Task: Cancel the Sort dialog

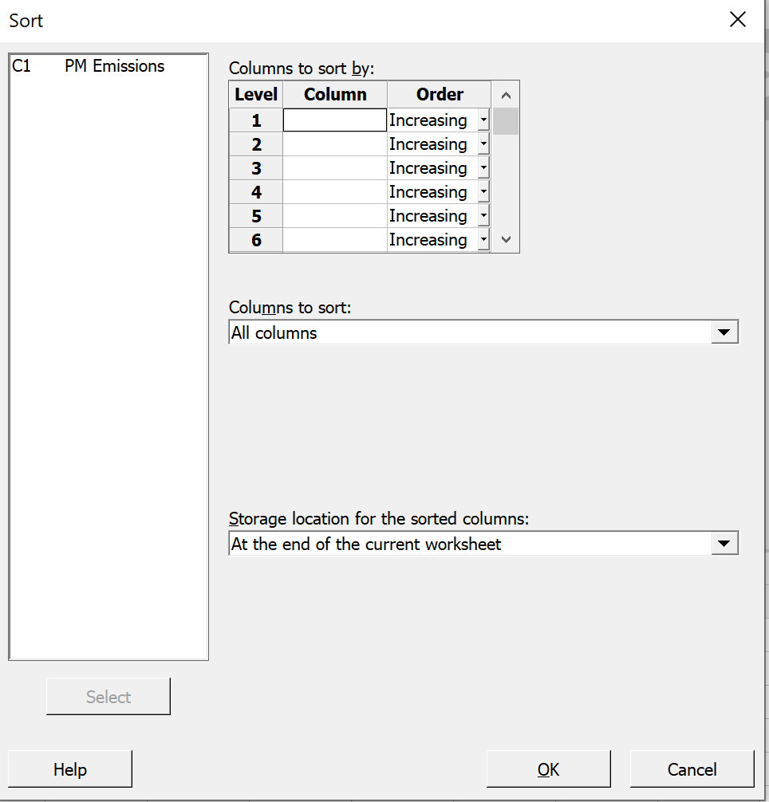Action: tap(692, 769)
